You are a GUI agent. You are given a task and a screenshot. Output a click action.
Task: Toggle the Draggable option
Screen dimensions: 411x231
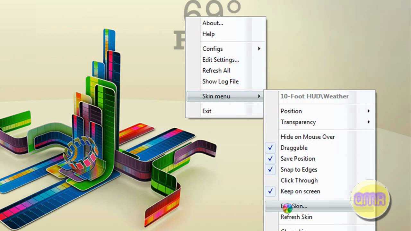tap(319, 148)
